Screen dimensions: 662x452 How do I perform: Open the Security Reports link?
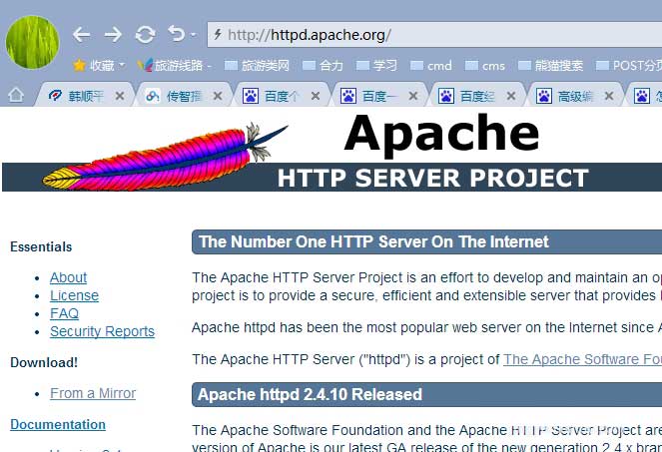click(102, 331)
